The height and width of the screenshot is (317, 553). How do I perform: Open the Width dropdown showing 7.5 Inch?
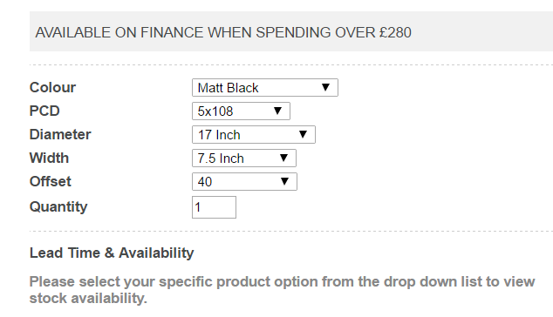(244, 158)
